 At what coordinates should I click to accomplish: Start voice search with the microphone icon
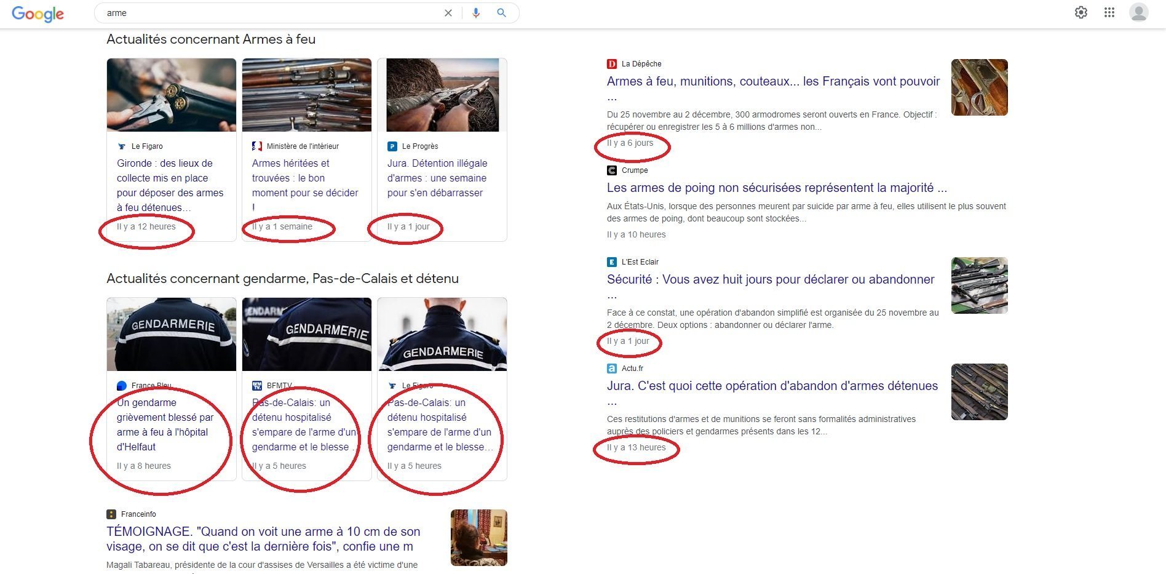476,13
